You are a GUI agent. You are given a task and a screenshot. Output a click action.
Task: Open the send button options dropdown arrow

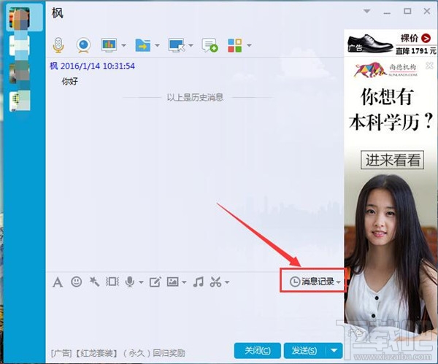point(334,351)
